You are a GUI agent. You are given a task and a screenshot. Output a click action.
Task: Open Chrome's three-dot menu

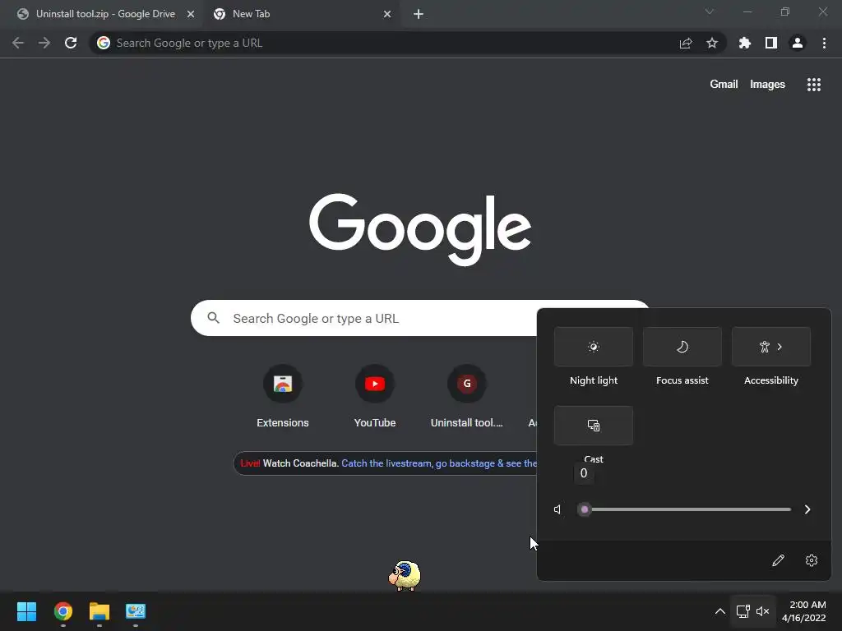824,43
